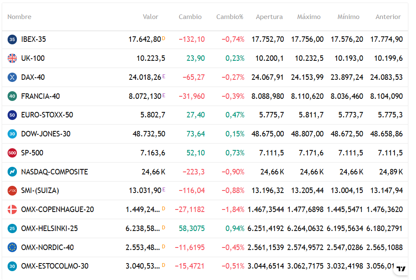416x280 pixels.
Task: Click the TradingView logo in the corner
Action: 401,269
